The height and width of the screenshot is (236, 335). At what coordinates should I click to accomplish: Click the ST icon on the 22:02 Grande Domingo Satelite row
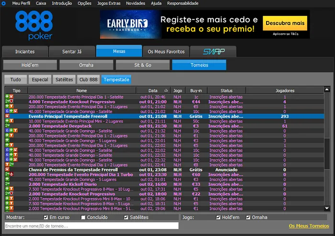pyautogui.click(x=15, y=150)
